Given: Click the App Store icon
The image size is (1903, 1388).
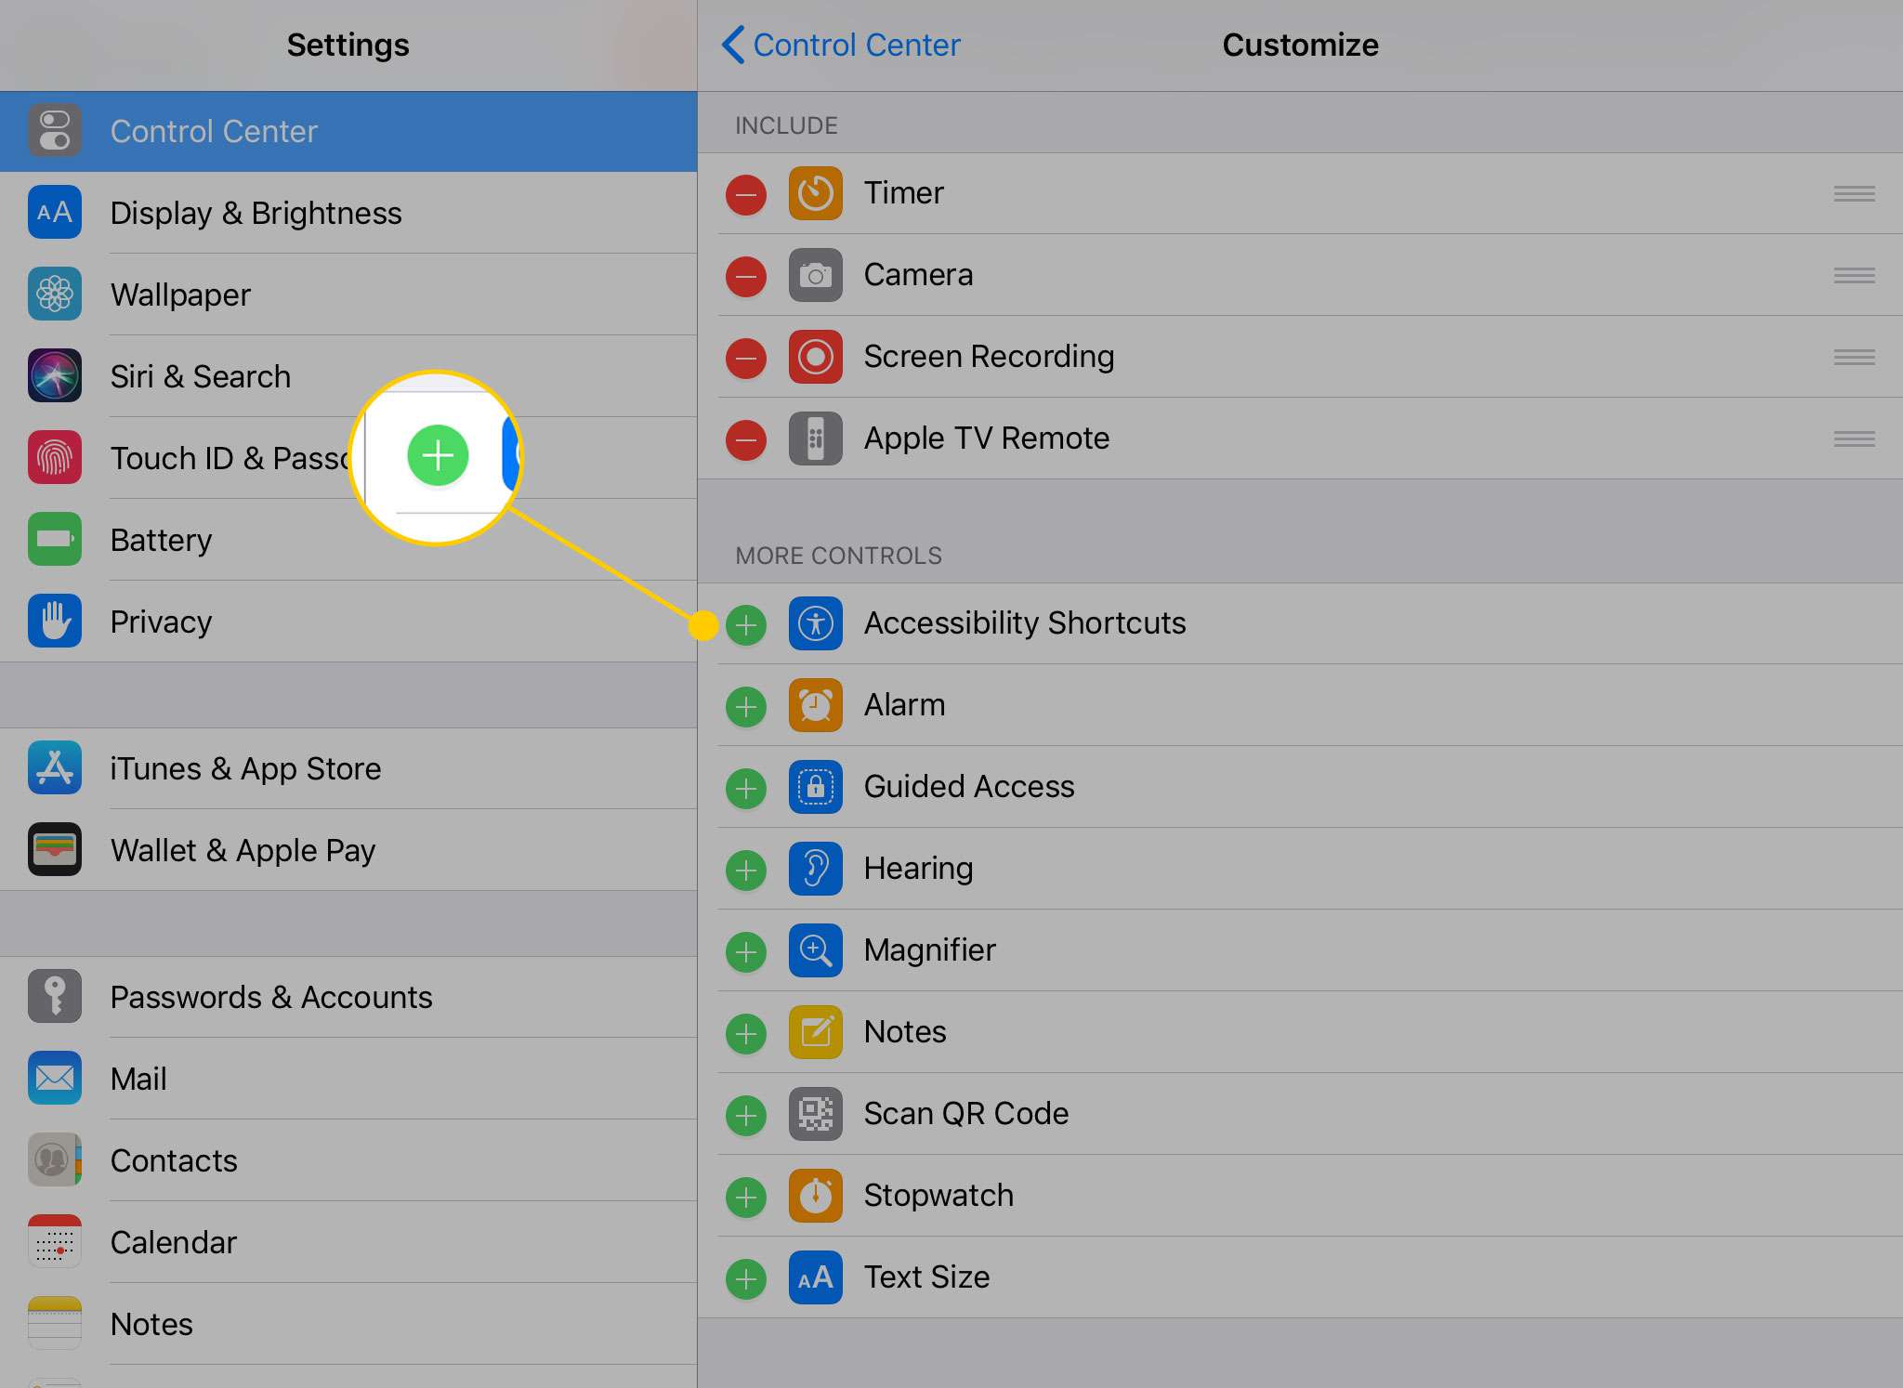Looking at the screenshot, I should [x=55, y=767].
